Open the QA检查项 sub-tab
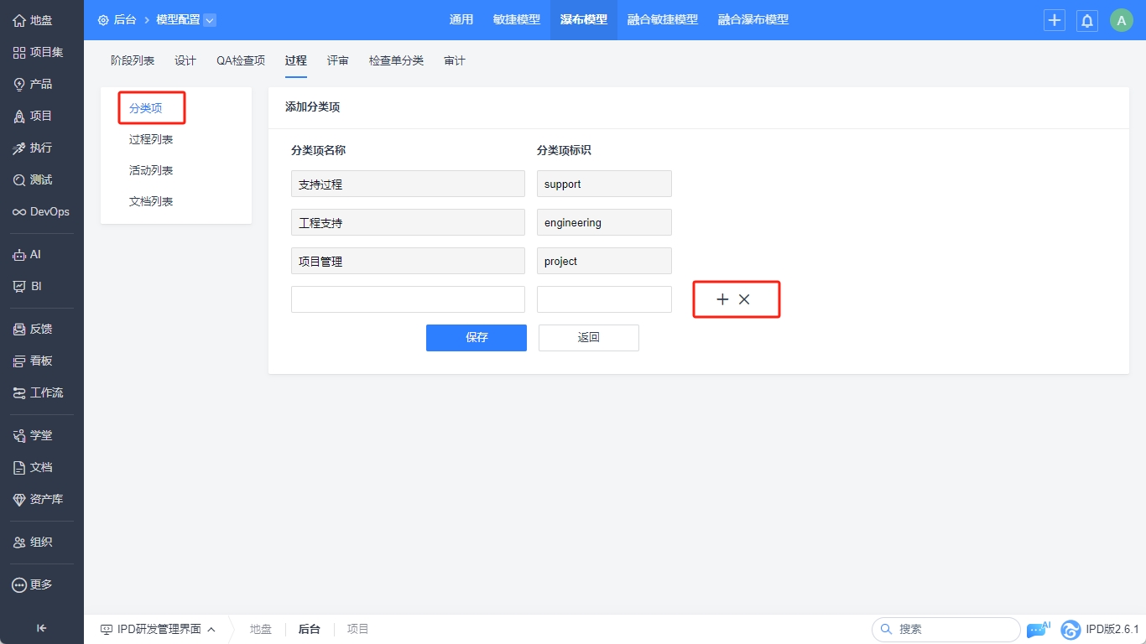This screenshot has width=1146, height=644. (x=241, y=60)
